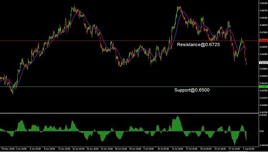Click the red resistance price tag on axis
The image size is (268, 152).
264,40
